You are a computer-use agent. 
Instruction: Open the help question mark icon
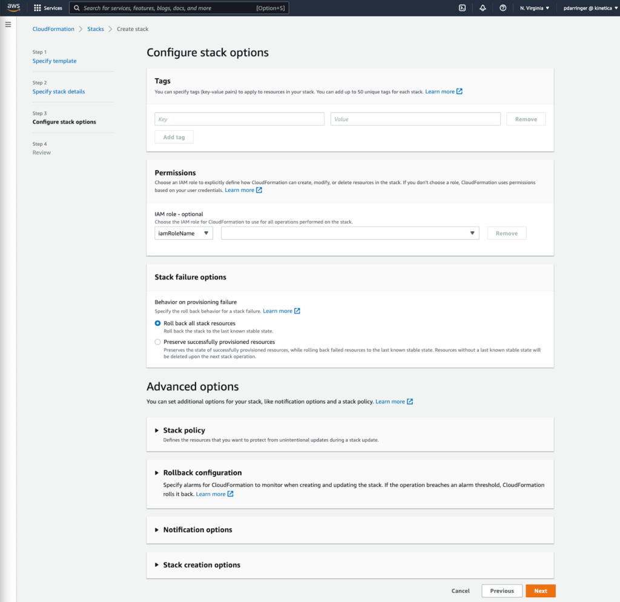coord(503,8)
